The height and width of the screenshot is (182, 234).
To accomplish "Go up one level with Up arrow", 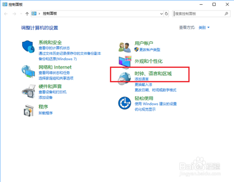I will 27,14.
